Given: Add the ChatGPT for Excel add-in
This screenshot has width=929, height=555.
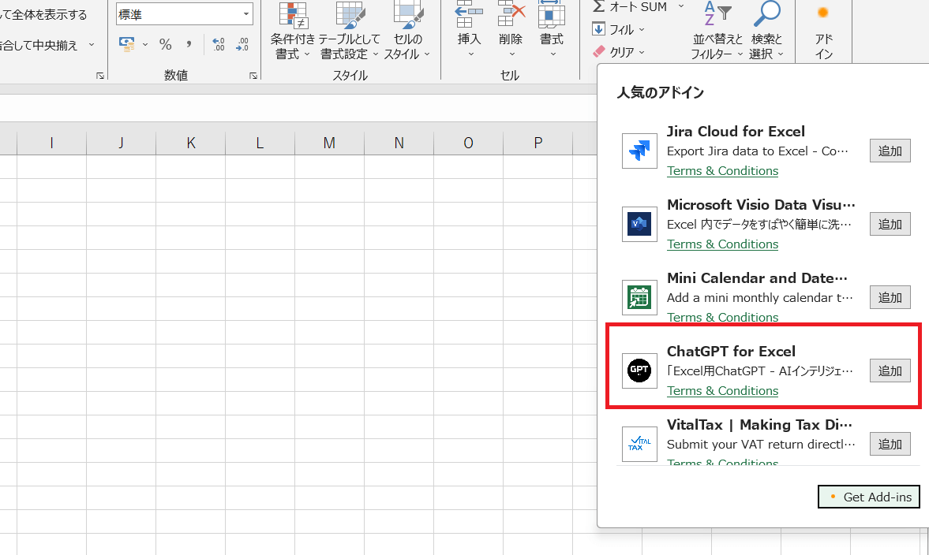Looking at the screenshot, I should (x=890, y=371).
